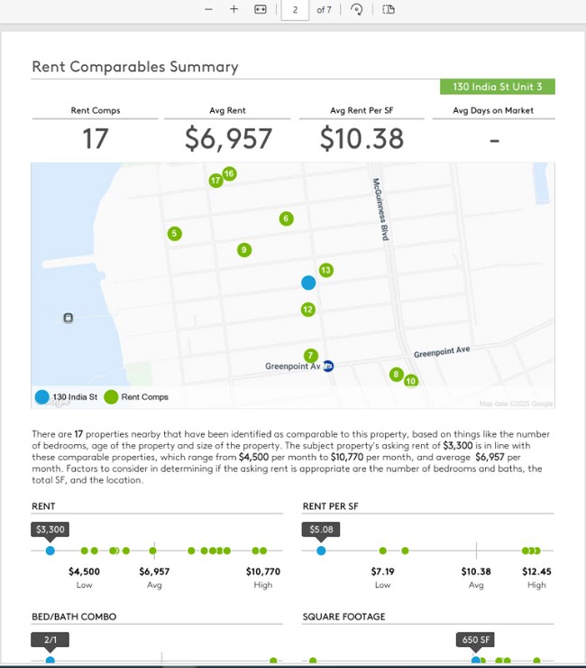
Task: Click the page number input field
Action: pos(294,9)
